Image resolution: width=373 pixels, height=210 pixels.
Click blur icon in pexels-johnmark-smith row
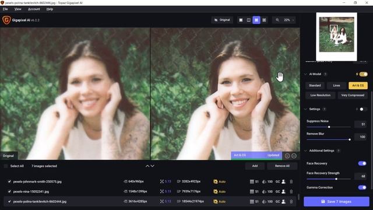click(x=264, y=181)
